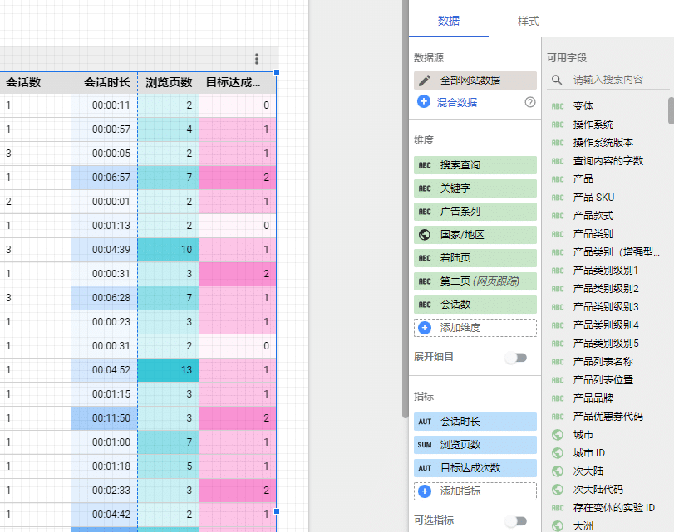
Task: Click 添加指标 to add a metric
Action: point(475,491)
